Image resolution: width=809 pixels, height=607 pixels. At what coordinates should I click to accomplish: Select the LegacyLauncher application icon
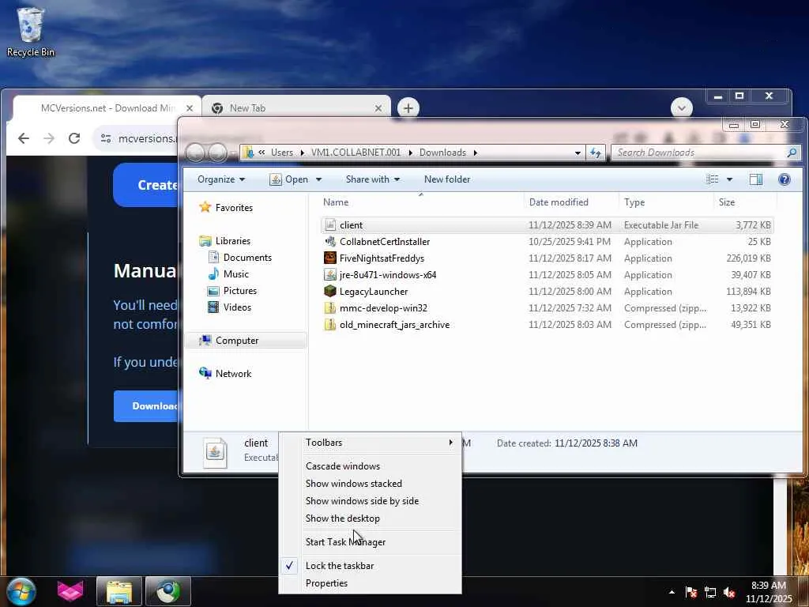(330, 291)
